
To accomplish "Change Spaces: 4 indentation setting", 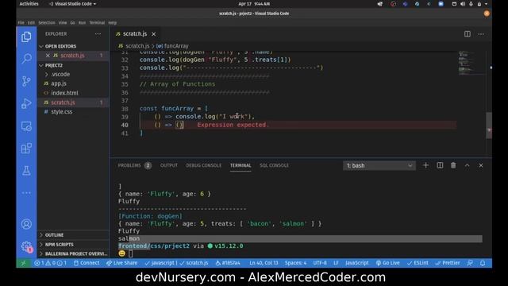I will (295, 263).
